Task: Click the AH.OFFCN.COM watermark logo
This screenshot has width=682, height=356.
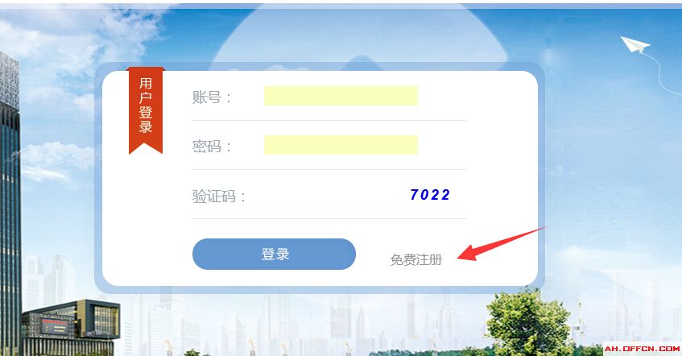Action: tap(642, 349)
